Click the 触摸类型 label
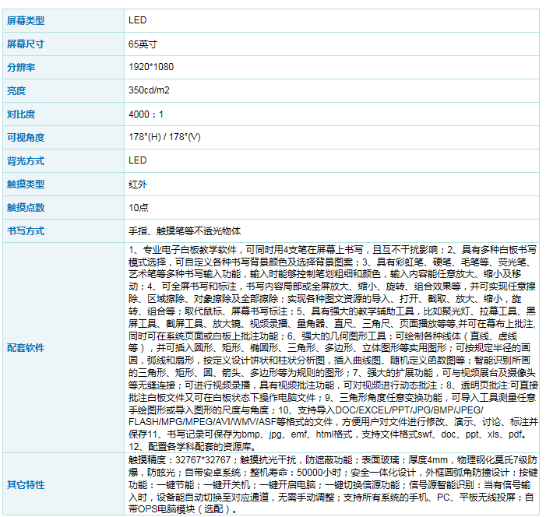This screenshot has width=546, height=517. (x=26, y=185)
